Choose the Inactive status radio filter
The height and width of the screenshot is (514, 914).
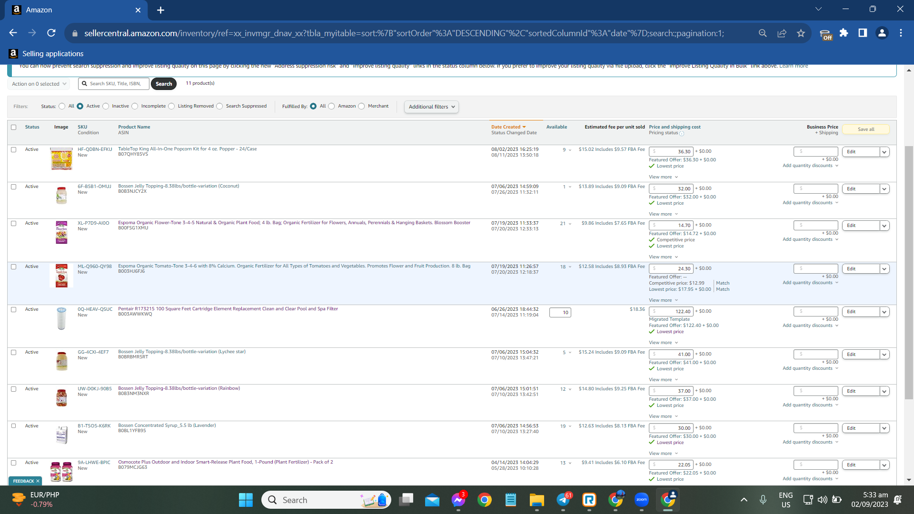(x=106, y=106)
